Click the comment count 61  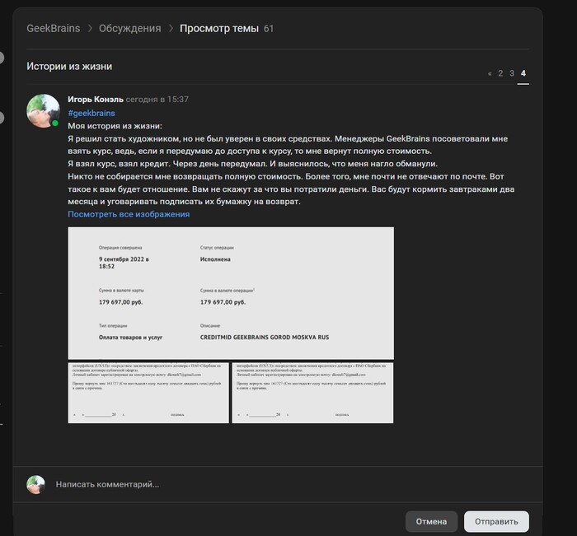click(269, 29)
